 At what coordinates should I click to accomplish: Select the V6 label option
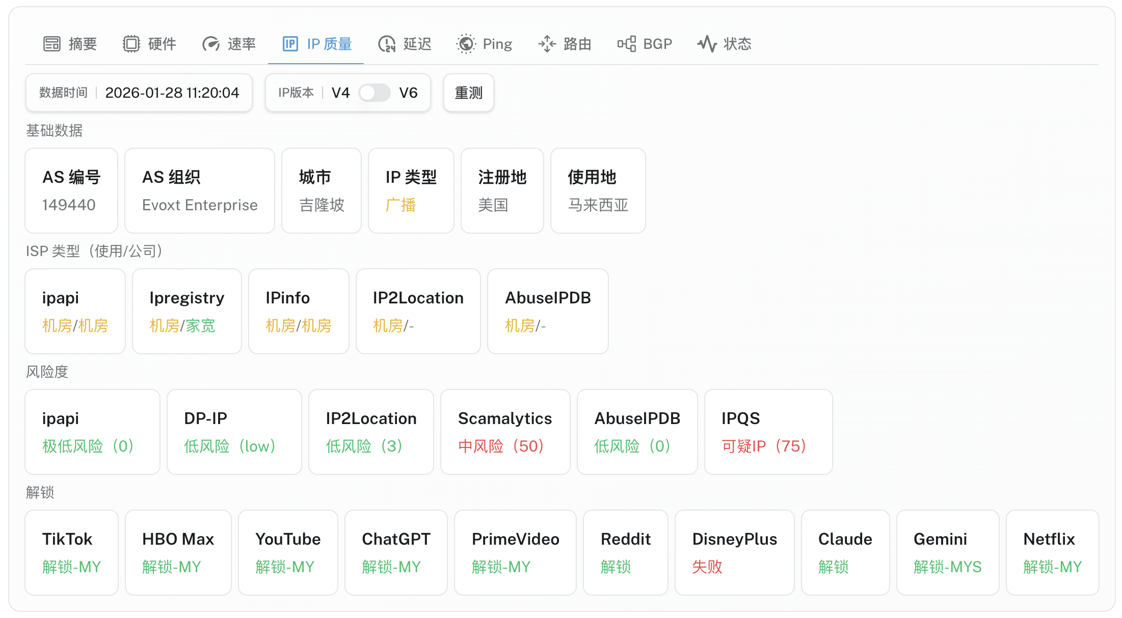coord(408,93)
